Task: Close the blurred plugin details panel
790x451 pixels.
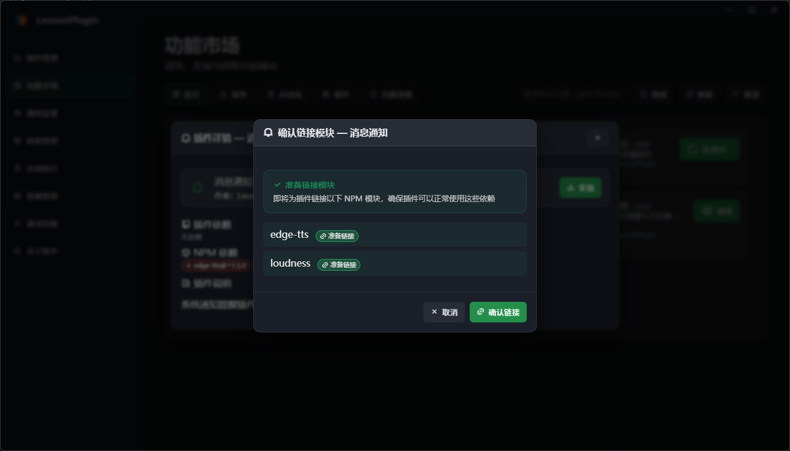Action: (597, 137)
